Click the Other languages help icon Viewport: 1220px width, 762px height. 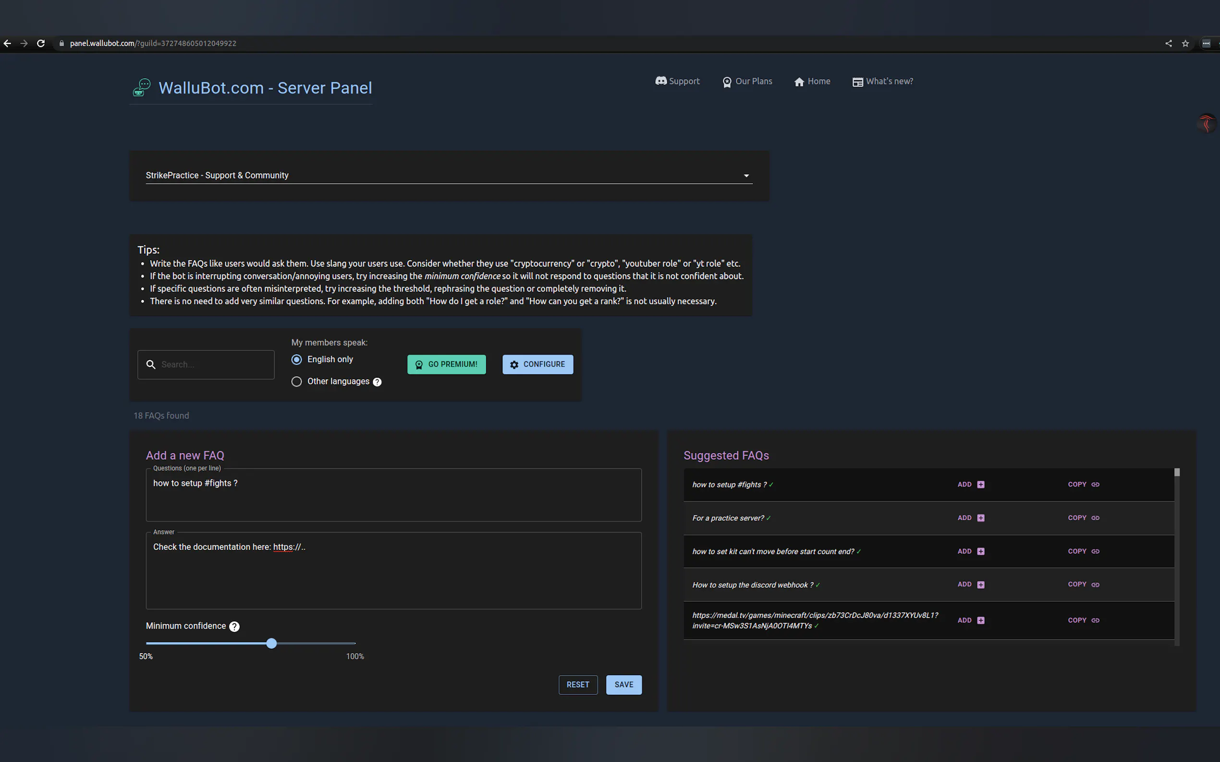(377, 382)
